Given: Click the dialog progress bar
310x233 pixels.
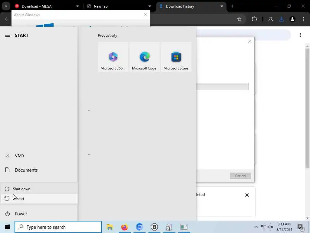Looking at the screenshot, I should (x=223, y=86).
